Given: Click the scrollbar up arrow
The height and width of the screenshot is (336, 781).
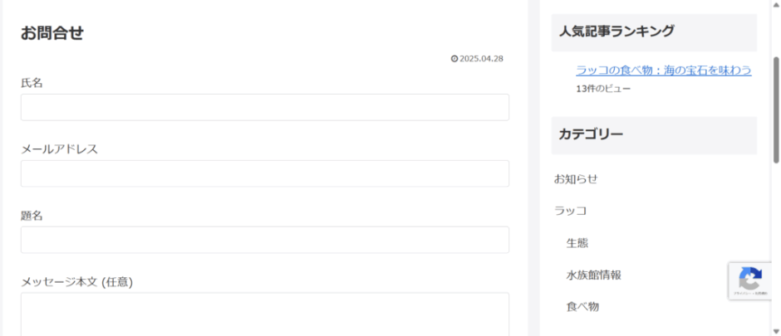Looking at the screenshot, I should [x=776, y=4].
